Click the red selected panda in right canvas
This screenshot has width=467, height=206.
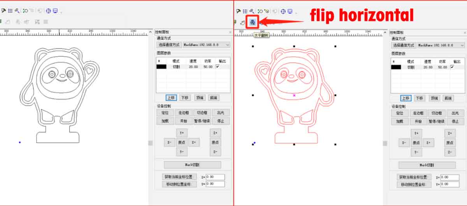(294, 96)
